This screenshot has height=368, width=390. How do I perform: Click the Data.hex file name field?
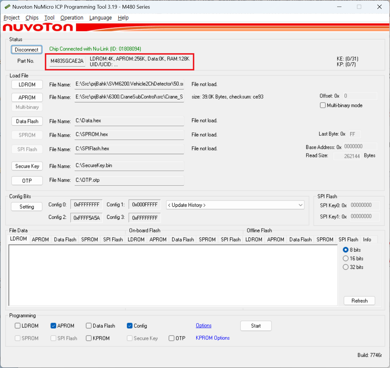click(x=129, y=121)
